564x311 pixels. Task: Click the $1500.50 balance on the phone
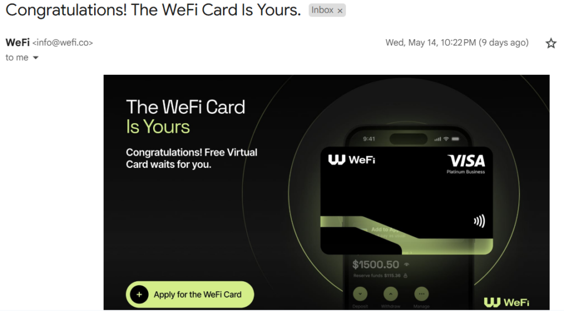[x=376, y=265]
